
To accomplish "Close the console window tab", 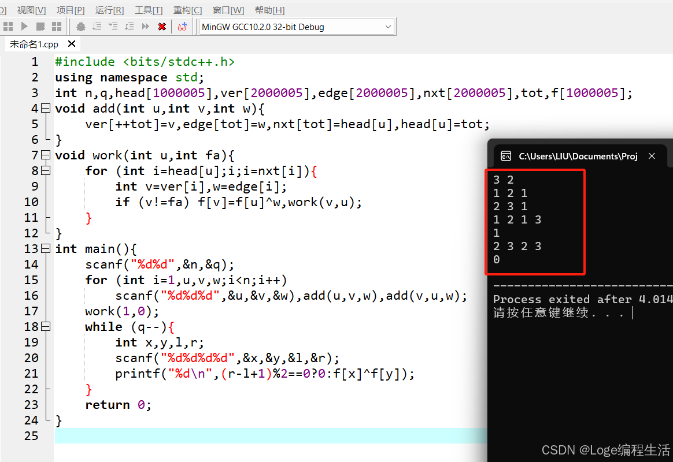I will click(x=652, y=156).
